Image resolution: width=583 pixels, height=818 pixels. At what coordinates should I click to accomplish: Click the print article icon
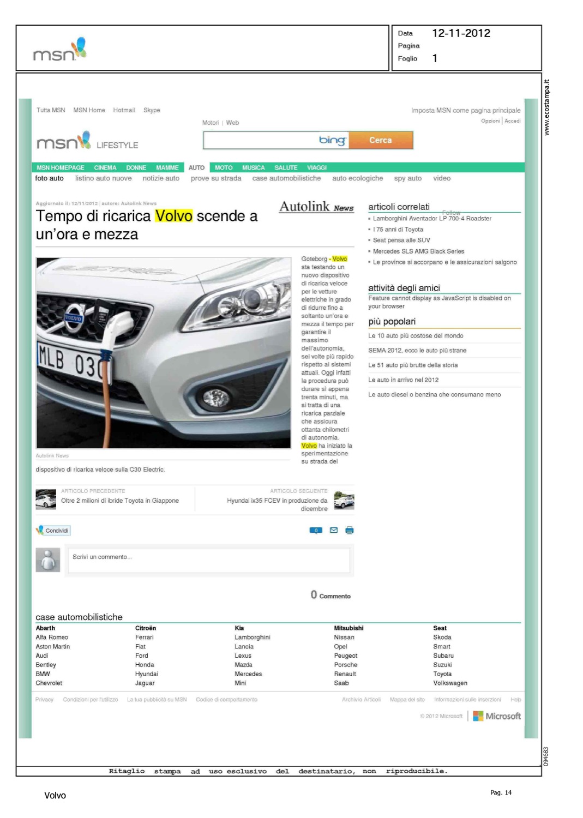pos(350,530)
